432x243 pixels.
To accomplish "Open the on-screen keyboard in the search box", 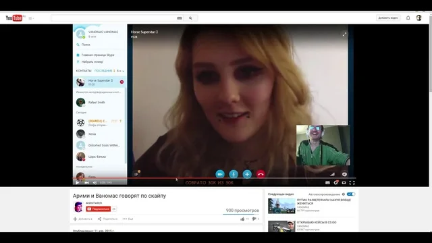I will (x=180, y=18).
